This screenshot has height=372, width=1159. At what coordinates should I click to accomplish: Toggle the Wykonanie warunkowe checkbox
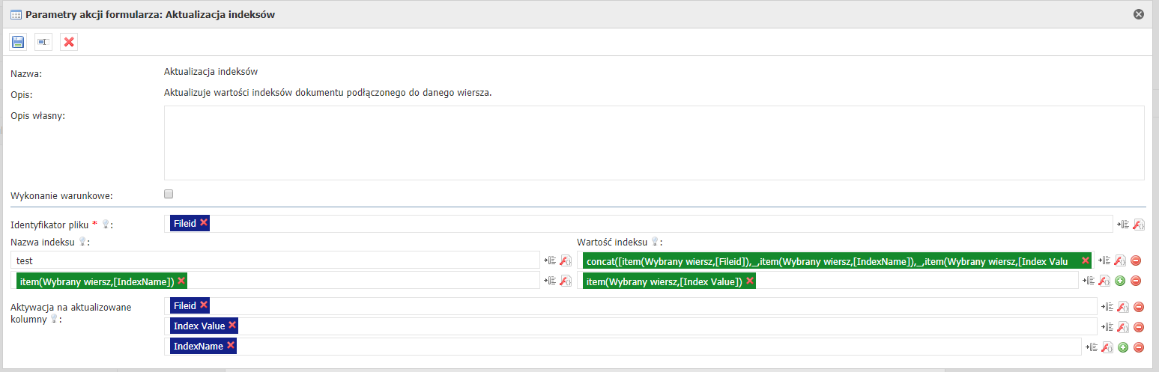tap(169, 194)
